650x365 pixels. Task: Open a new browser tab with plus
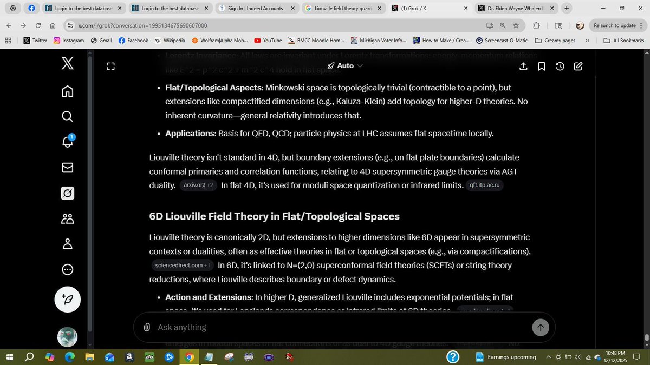click(x=567, y=8)
